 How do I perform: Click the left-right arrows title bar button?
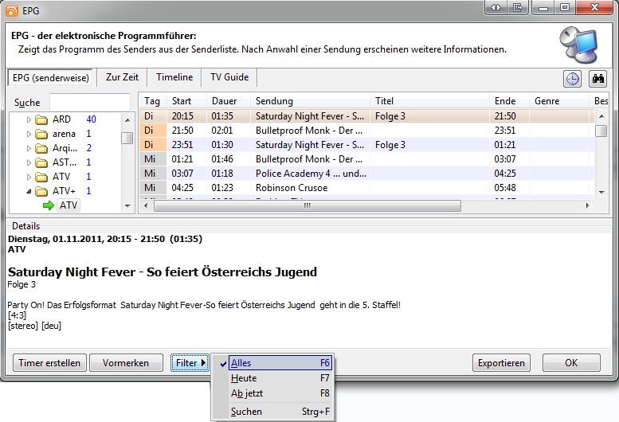pos(496,7)
